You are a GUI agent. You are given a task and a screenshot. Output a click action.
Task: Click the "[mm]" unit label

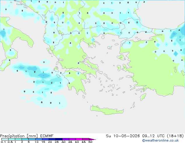tap(32, 136)
